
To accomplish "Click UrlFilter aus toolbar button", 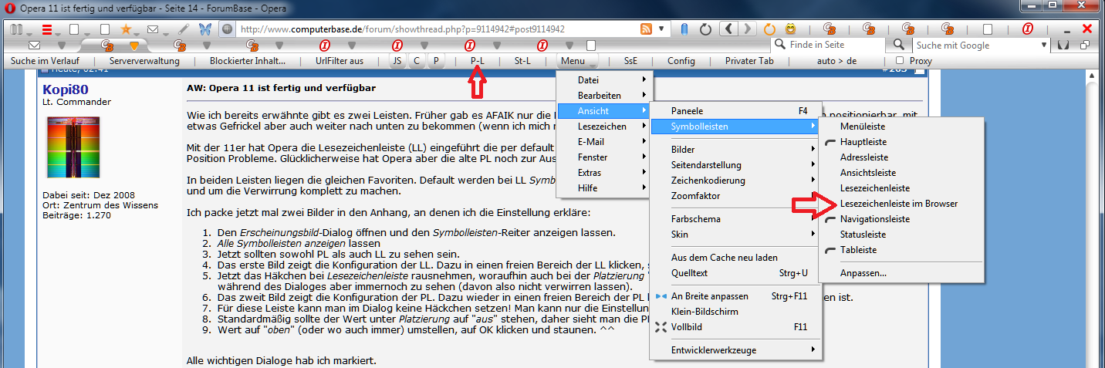I will click(x=340, y=60).
